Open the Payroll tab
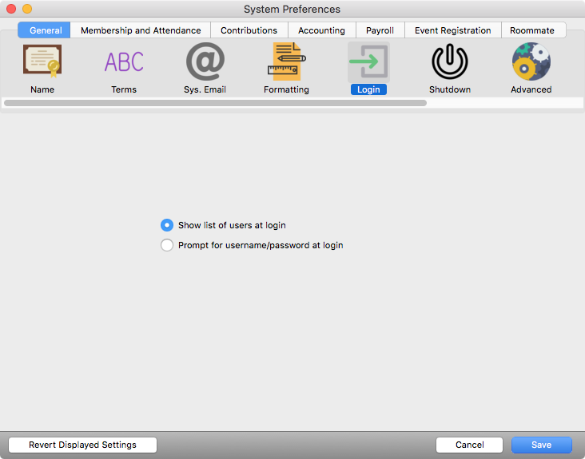Screen dimensions: 585x459 [380, 30]
